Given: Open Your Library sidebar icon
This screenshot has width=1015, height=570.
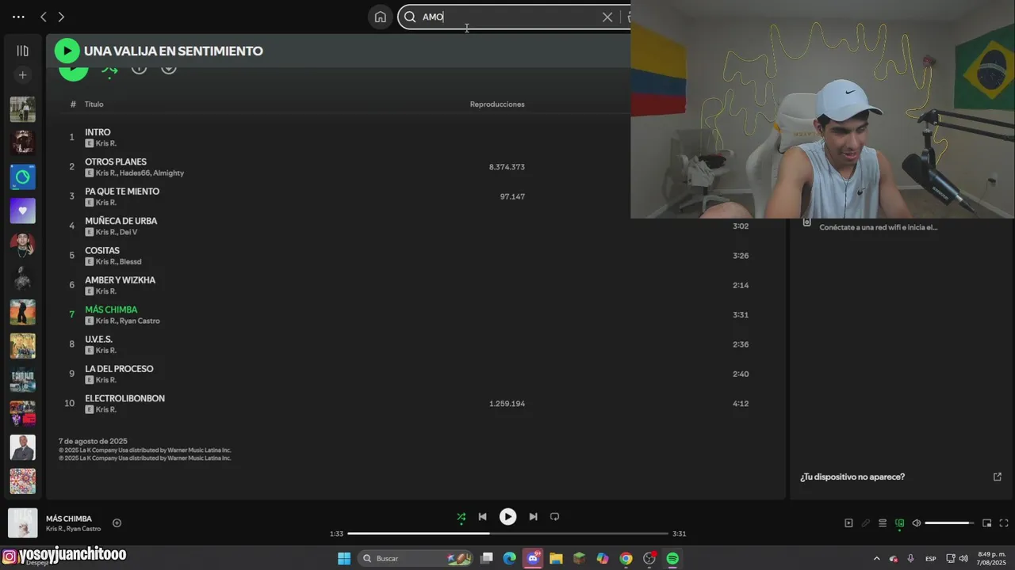Looking at the screenshot, I should (x=22, y=51).
